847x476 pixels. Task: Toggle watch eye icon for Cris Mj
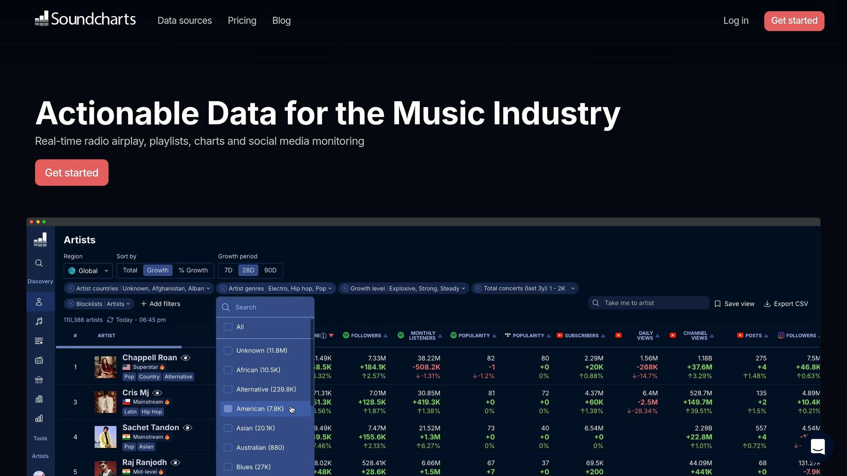pyautogui.click(x=157, y=393)
